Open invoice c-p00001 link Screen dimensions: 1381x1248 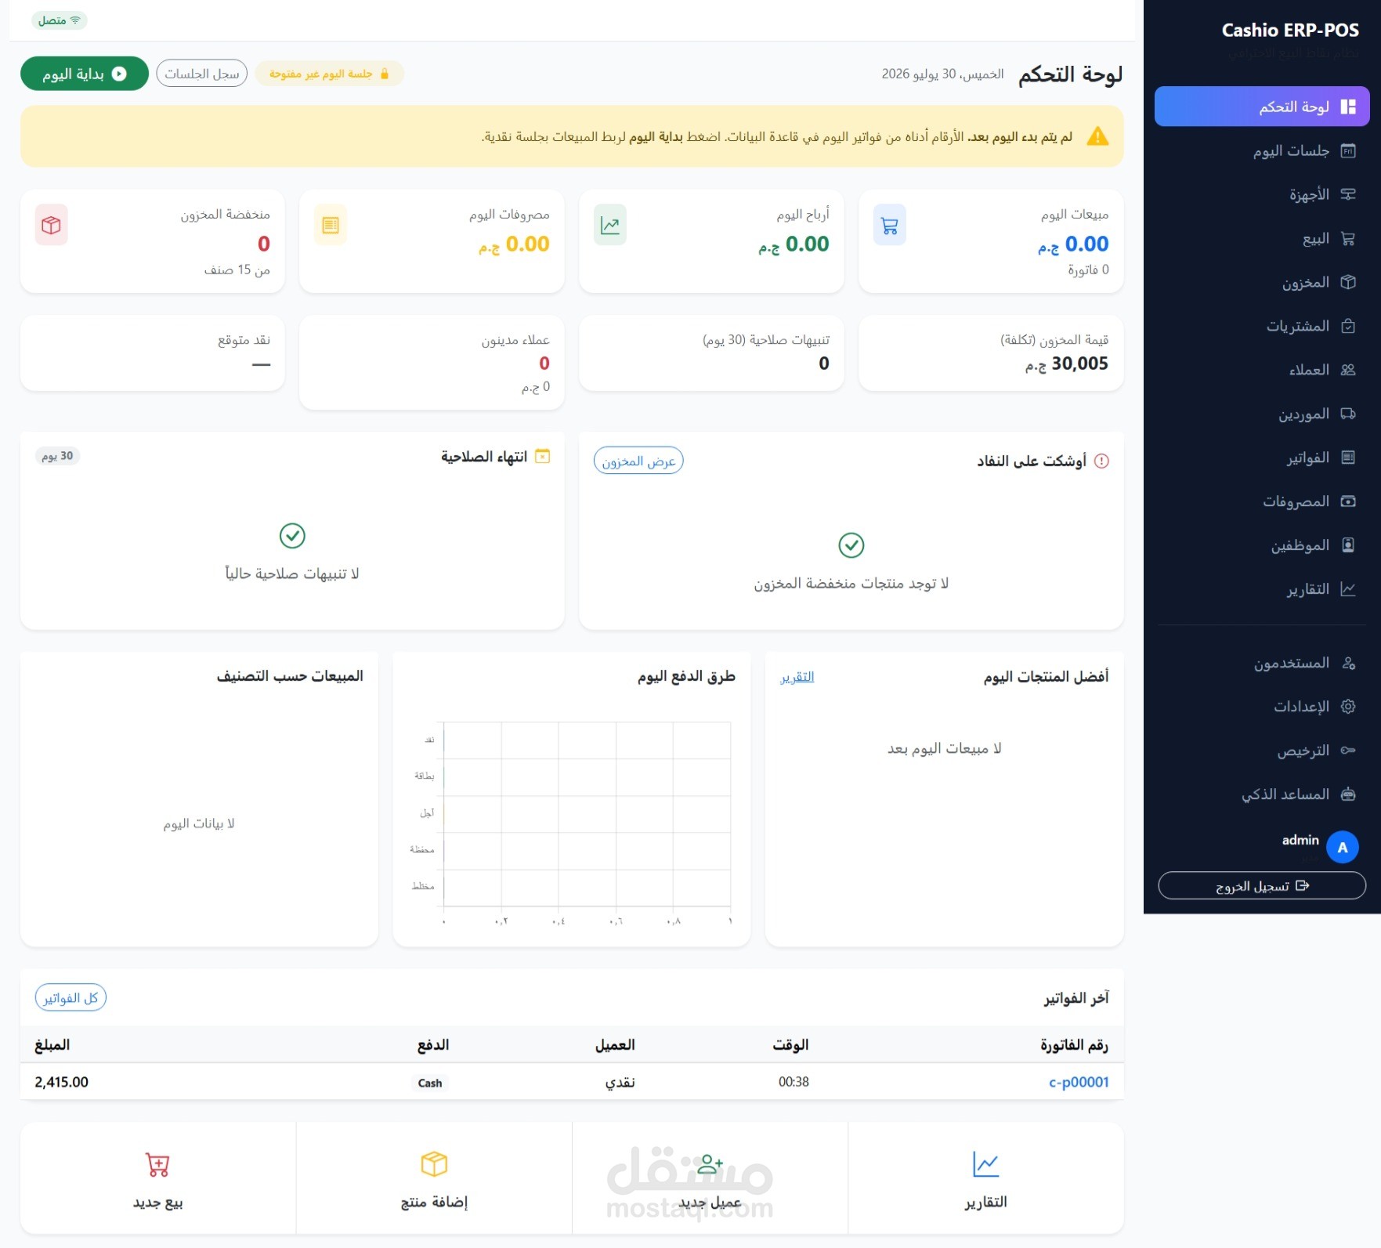(x=1079, y=1082)
